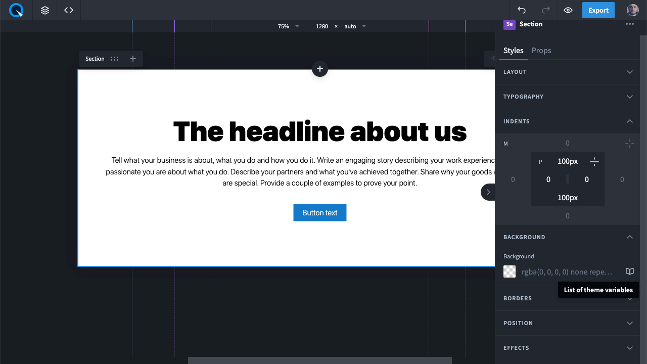Switch to the Props tab
The height and width of the screenshot is (364, 647).
541,51
